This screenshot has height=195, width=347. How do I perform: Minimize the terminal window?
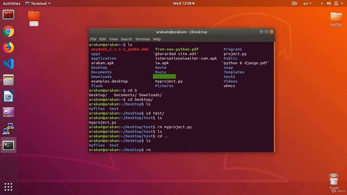261,32
